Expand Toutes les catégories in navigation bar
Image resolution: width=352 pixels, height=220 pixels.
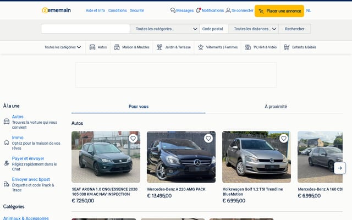click(x=63, y=47)
